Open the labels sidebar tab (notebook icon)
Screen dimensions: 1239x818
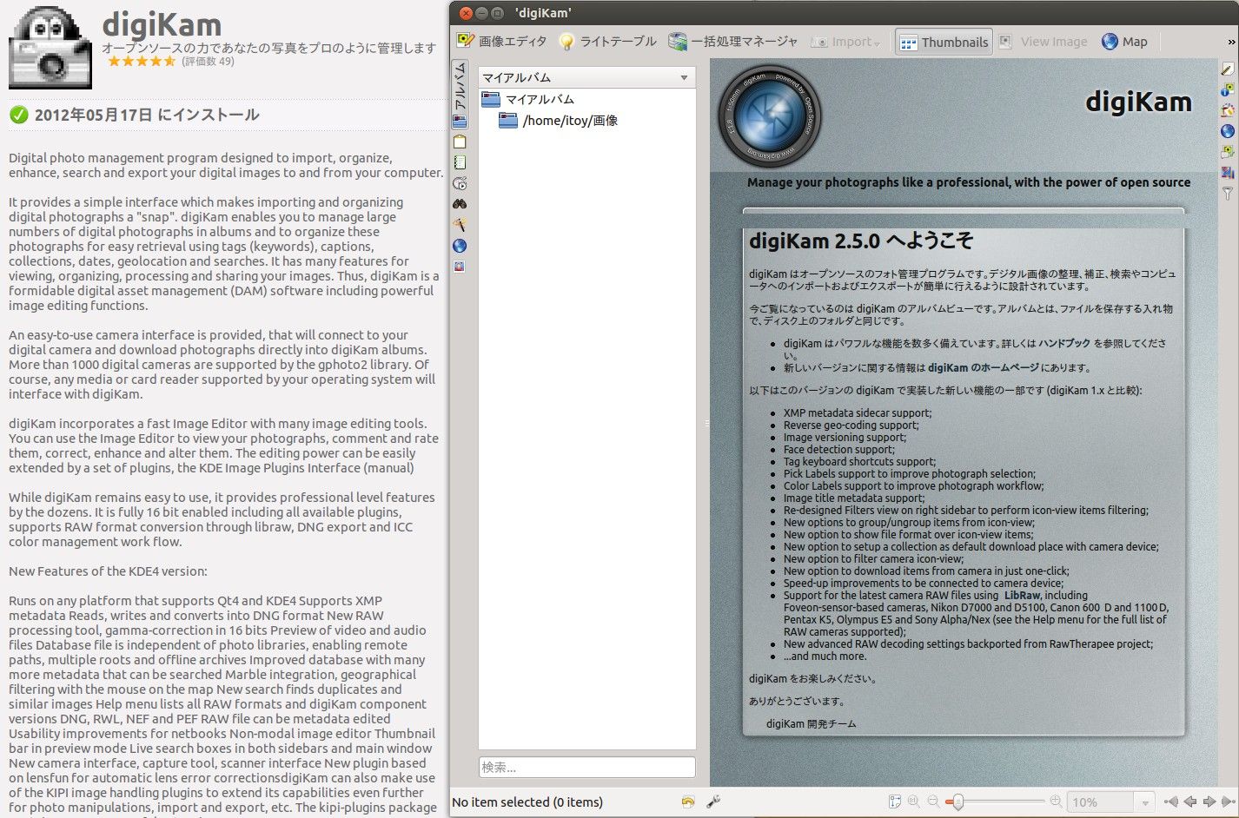[460, 162]
